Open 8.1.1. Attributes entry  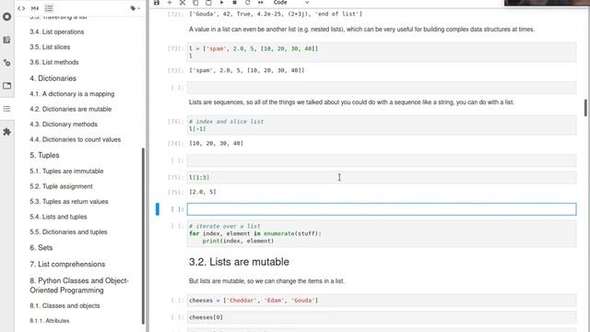click(x=50, y=321)
